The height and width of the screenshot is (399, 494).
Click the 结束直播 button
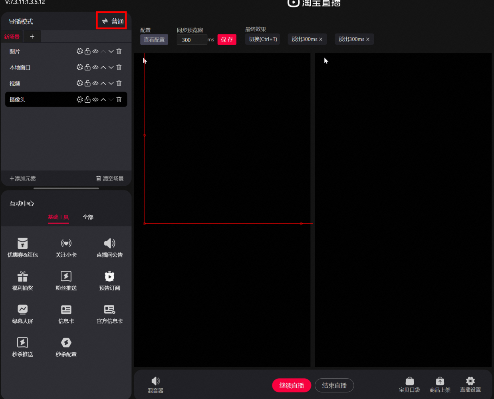(x=334, y=385)
